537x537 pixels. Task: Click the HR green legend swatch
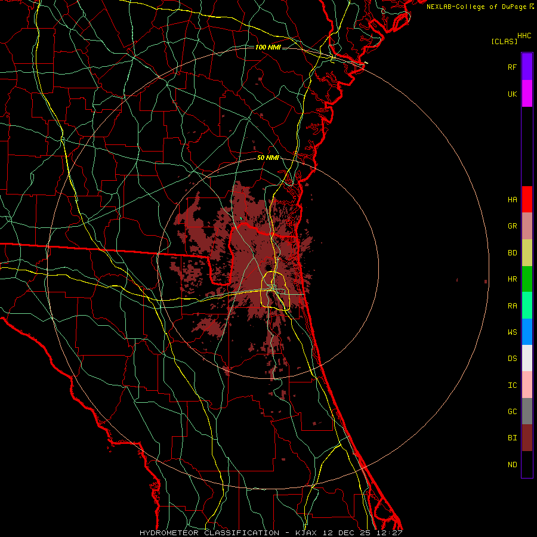(527, 279)
